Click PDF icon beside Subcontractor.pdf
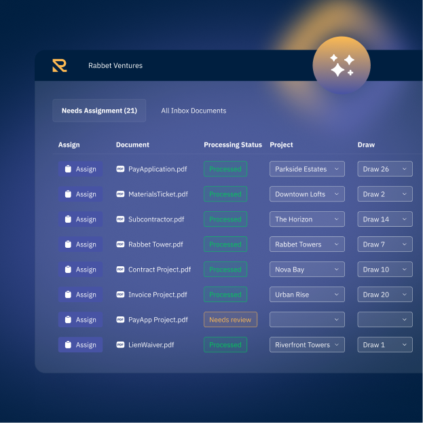The image size is (423, 423). 120,219
